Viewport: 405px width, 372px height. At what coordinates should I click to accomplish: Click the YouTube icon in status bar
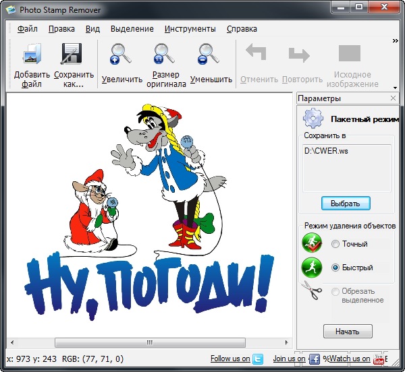click(379, 359)
